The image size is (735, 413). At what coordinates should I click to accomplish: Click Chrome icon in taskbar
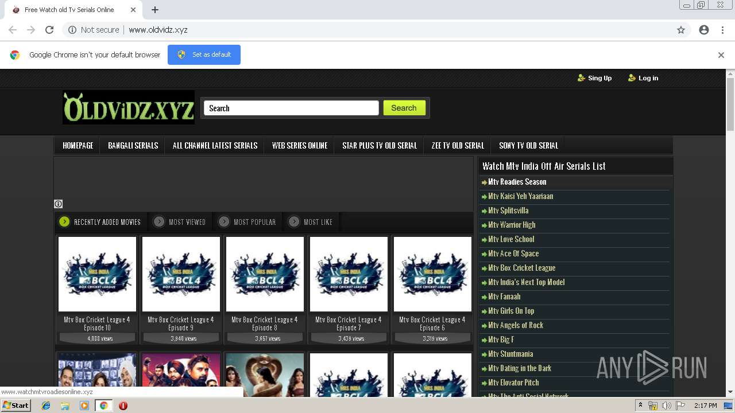(104, 406)
